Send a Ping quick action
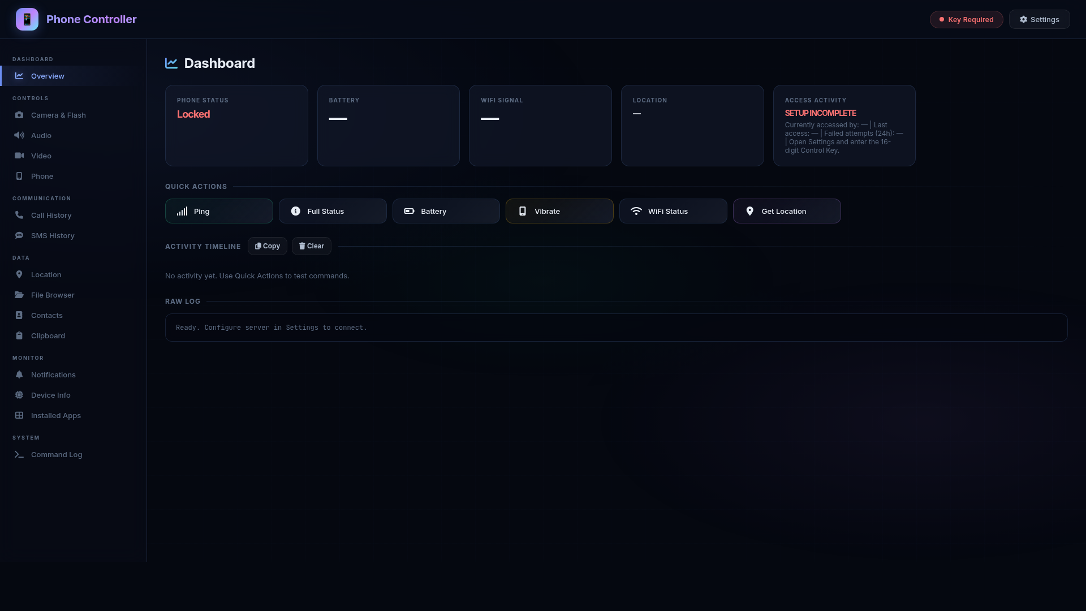Viewport: 1086px width, 611px height. 219,211
